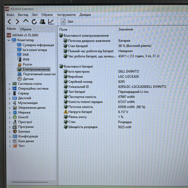
Task: Open the Обране menu in menu bar
Action: (x=47, y=15)
